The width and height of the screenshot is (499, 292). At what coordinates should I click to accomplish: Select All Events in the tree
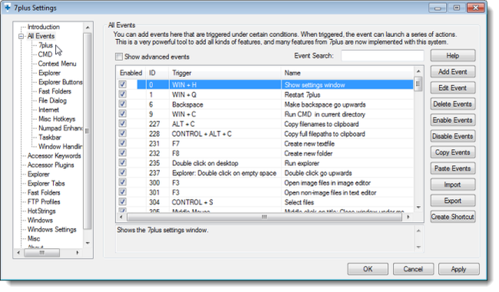pyautogui.click(x=41, y=36)
